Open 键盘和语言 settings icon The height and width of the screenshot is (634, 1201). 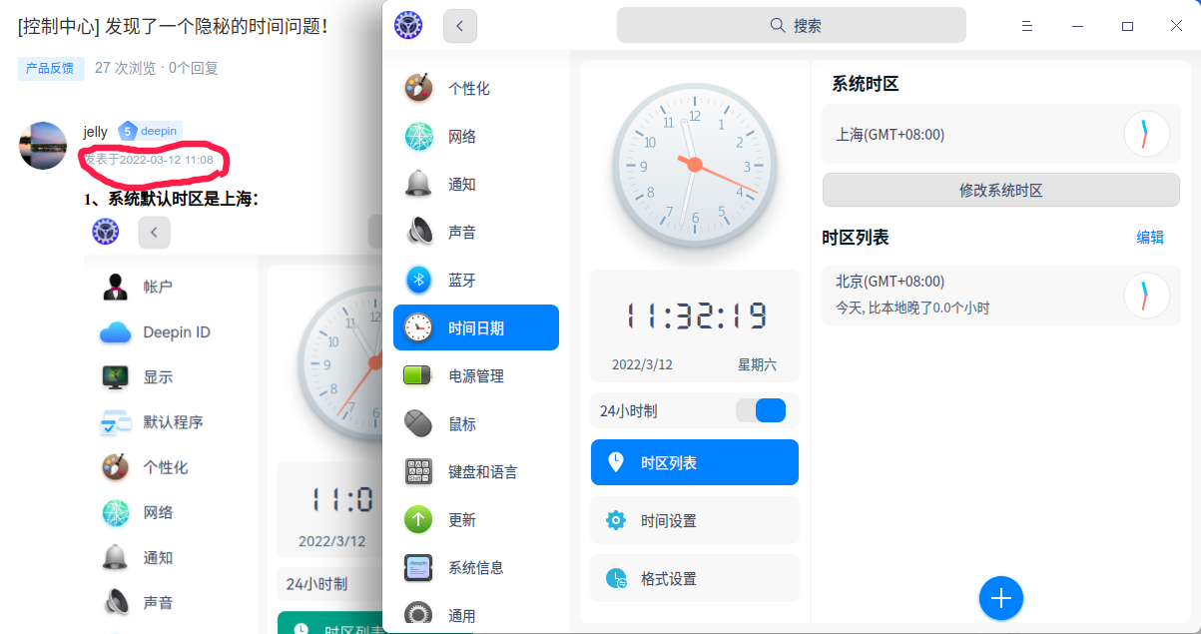click(x=416, y=471)
